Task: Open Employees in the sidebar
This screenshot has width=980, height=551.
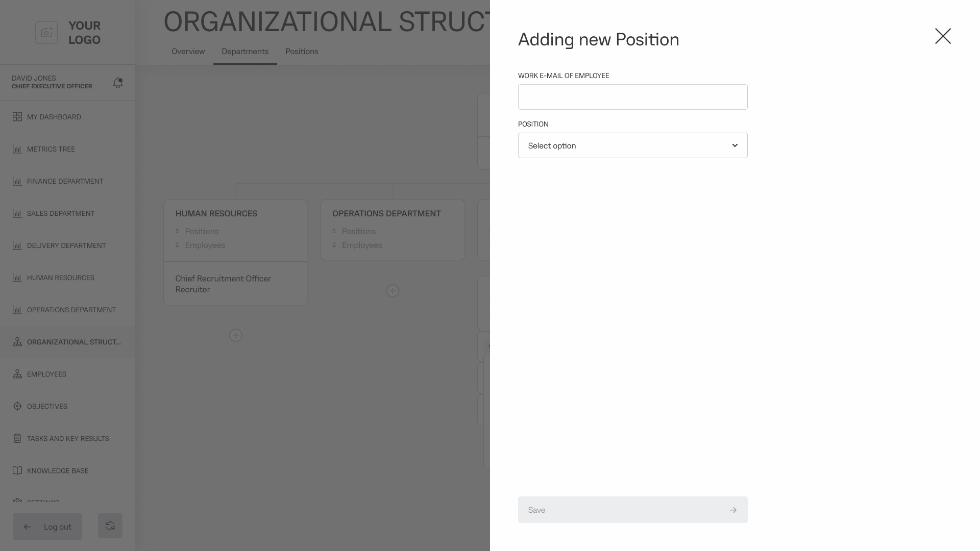Action: point(46,374)
